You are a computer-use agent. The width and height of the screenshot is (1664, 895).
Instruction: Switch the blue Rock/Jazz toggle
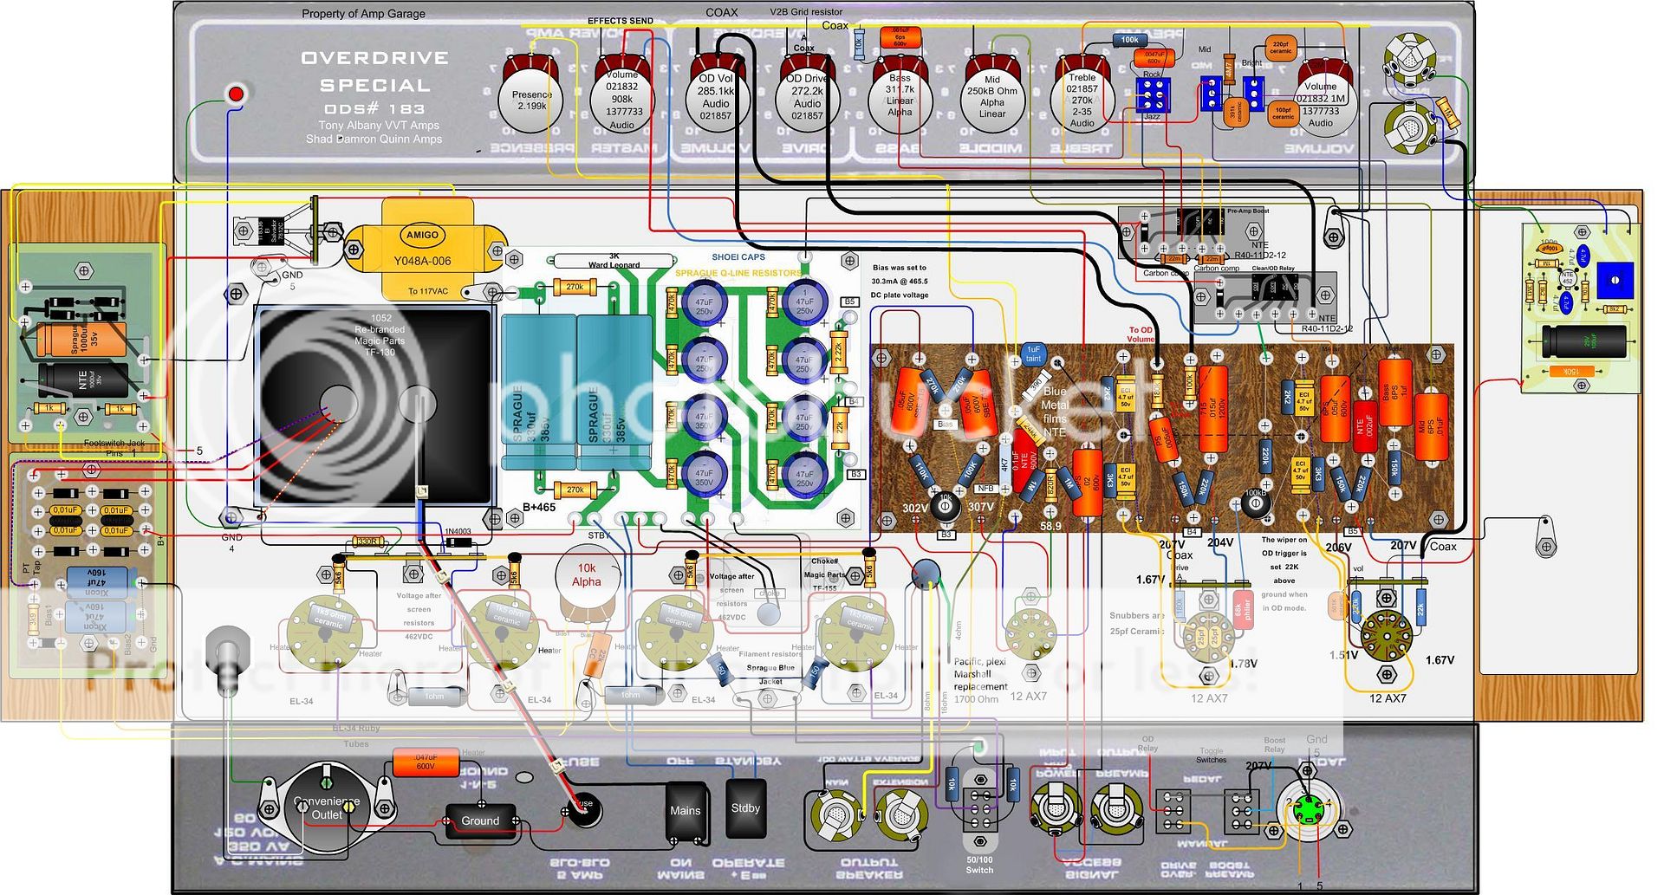tap(1153, 95)
